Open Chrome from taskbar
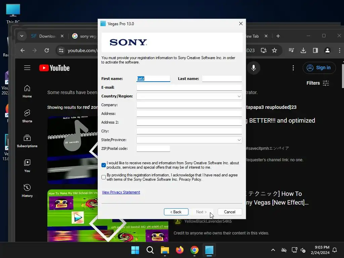The width and height of the screenshot is (344, 258). 195,250
